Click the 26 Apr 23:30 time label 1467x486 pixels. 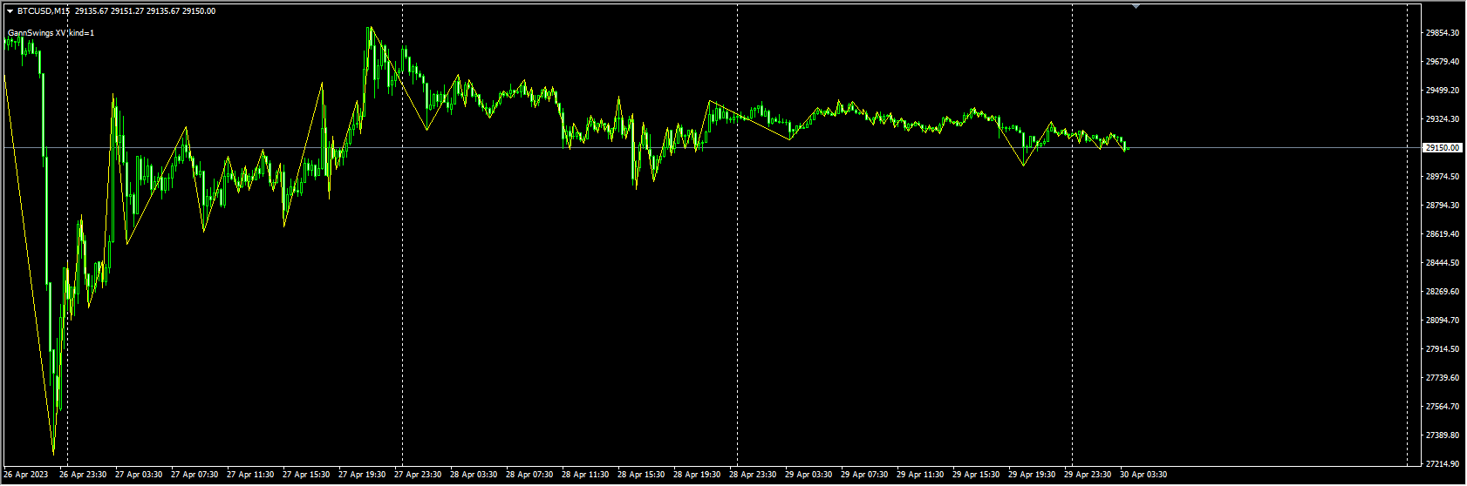pos(83,475)
